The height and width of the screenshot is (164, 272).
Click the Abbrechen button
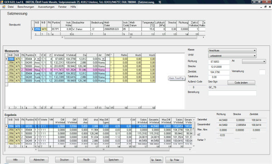tap(39, 159)
